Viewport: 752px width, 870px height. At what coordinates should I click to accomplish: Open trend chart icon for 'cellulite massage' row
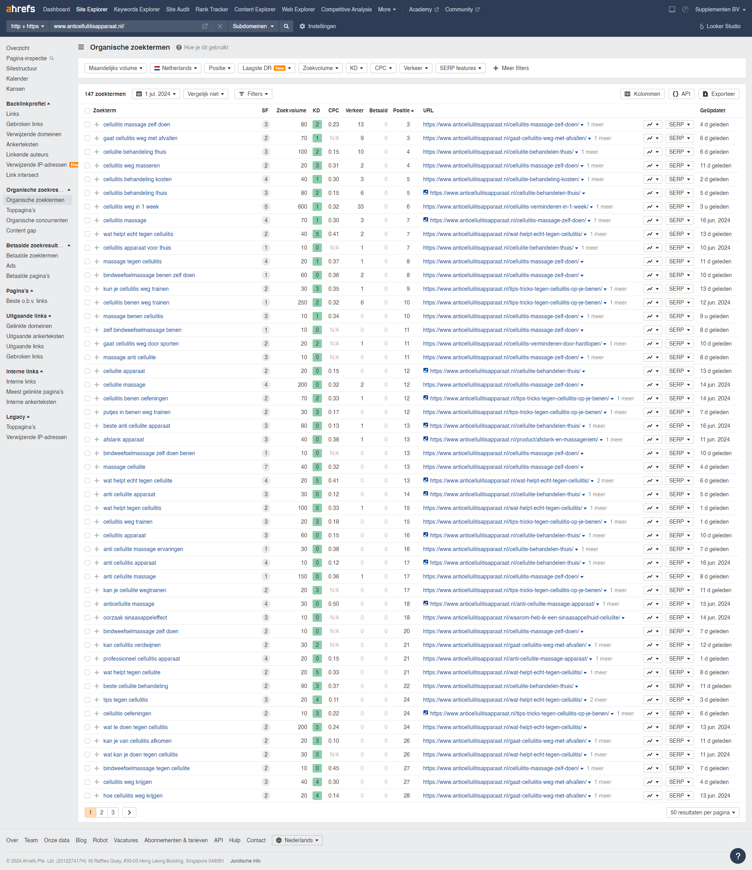pyautogui.click(x=653, y=385)
